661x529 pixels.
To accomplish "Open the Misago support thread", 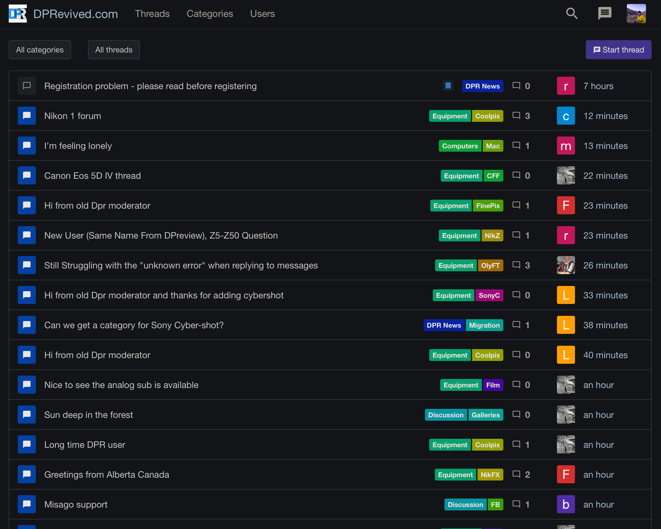I will (x=76, y=504).
